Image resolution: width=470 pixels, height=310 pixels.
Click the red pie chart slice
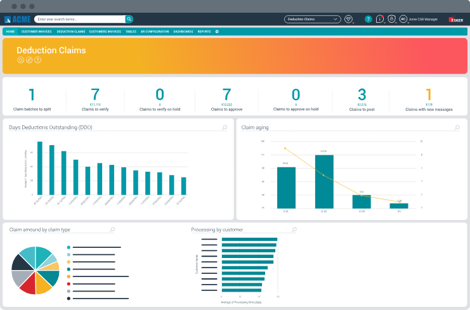coord(28,283)
